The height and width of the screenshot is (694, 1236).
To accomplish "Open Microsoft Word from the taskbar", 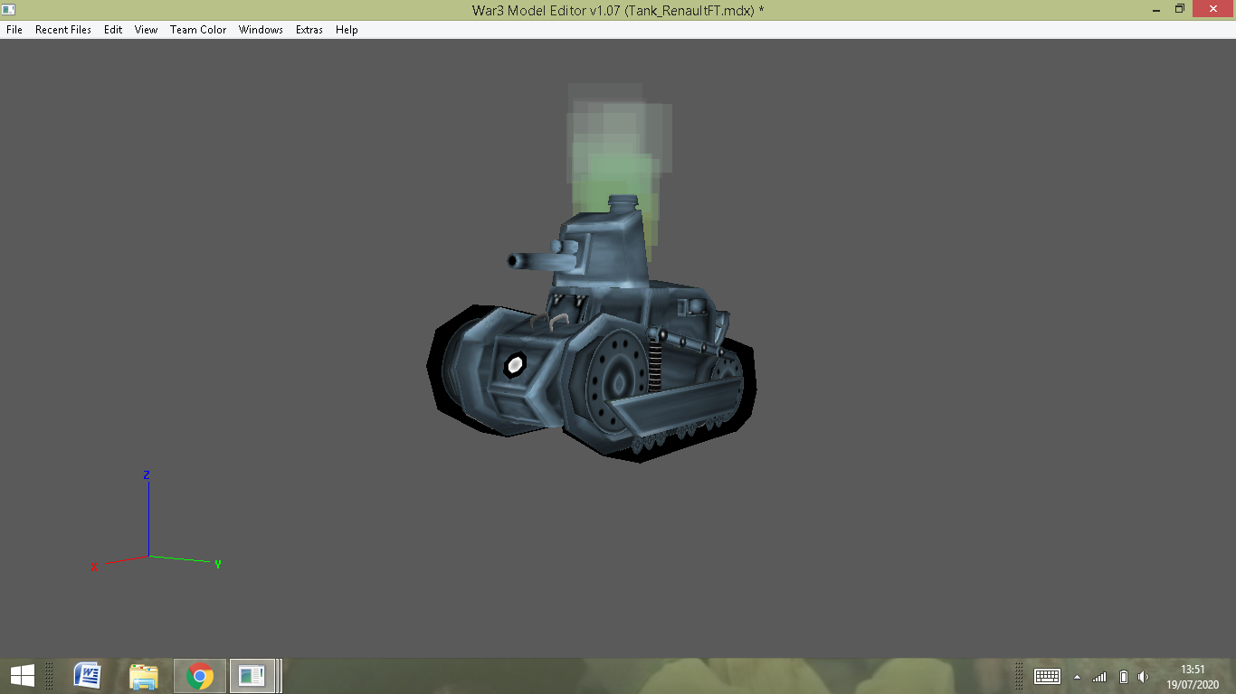I will [88, 675].
